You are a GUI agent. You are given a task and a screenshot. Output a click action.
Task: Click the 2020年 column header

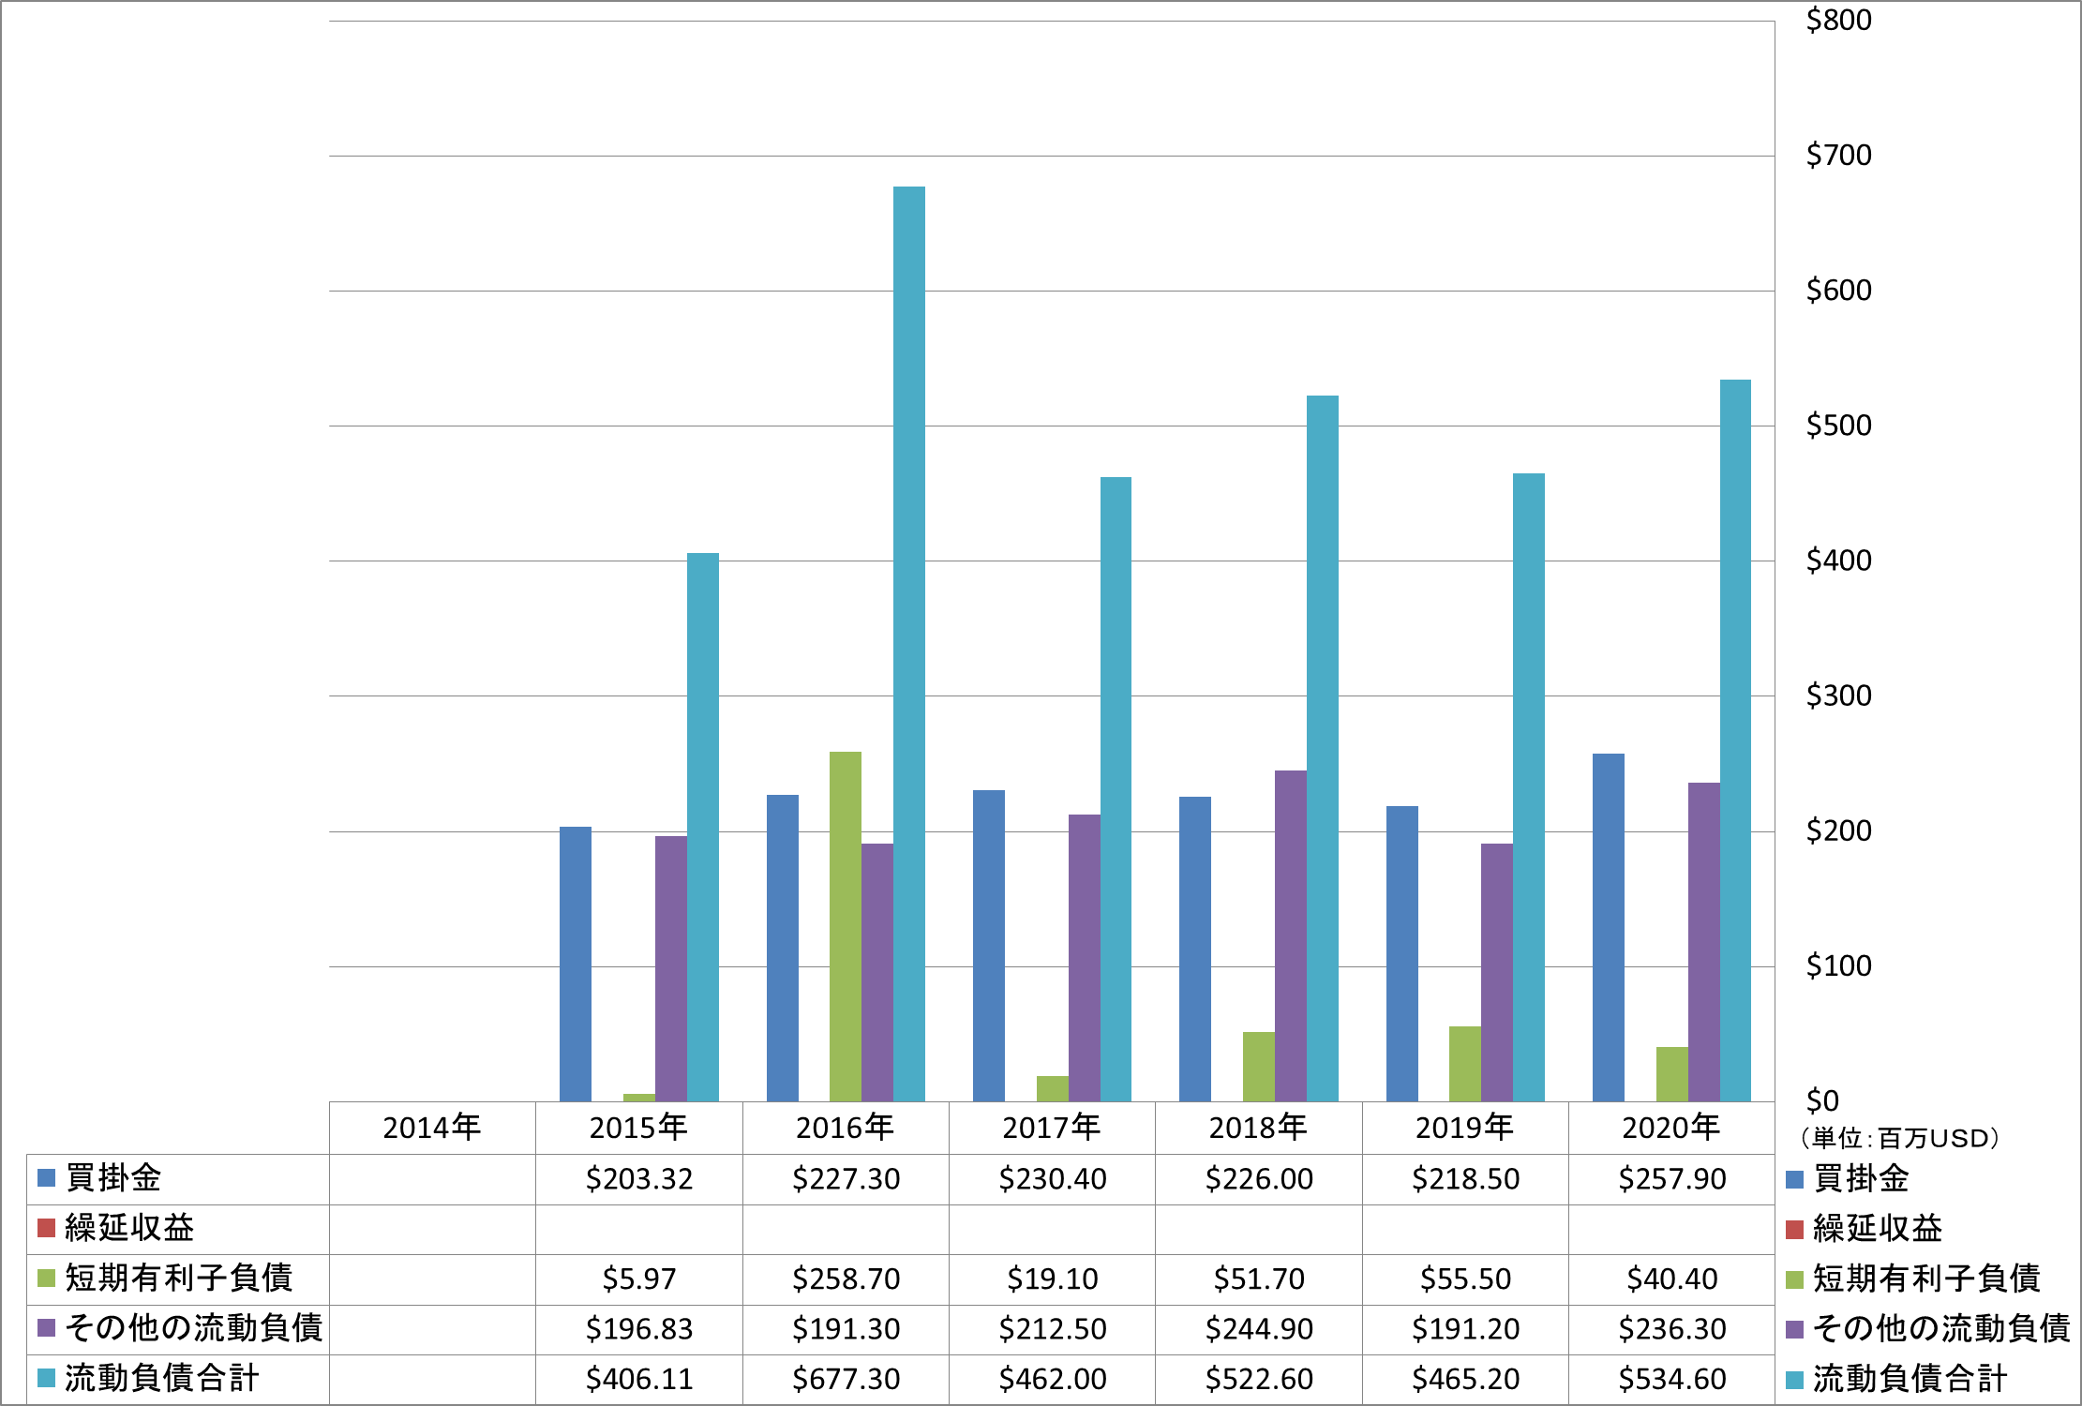pyautogui.click(x=1671, y=1128)
